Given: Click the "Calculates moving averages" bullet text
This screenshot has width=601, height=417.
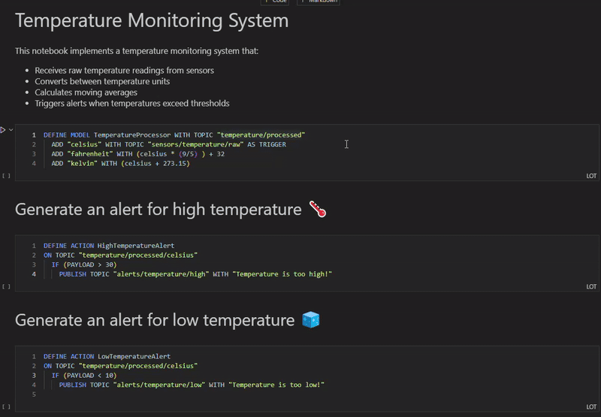Looking at the screenshot, I should point(86,92).
